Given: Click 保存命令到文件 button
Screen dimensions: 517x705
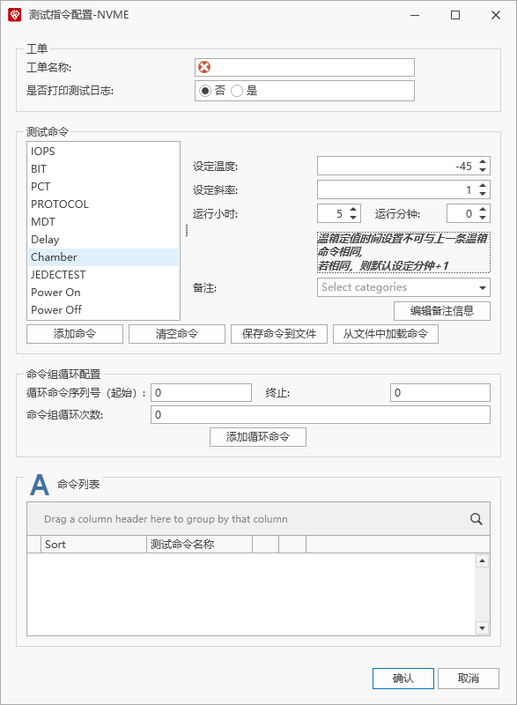Looking at the screenshot, I should click(x=279, y=334).
